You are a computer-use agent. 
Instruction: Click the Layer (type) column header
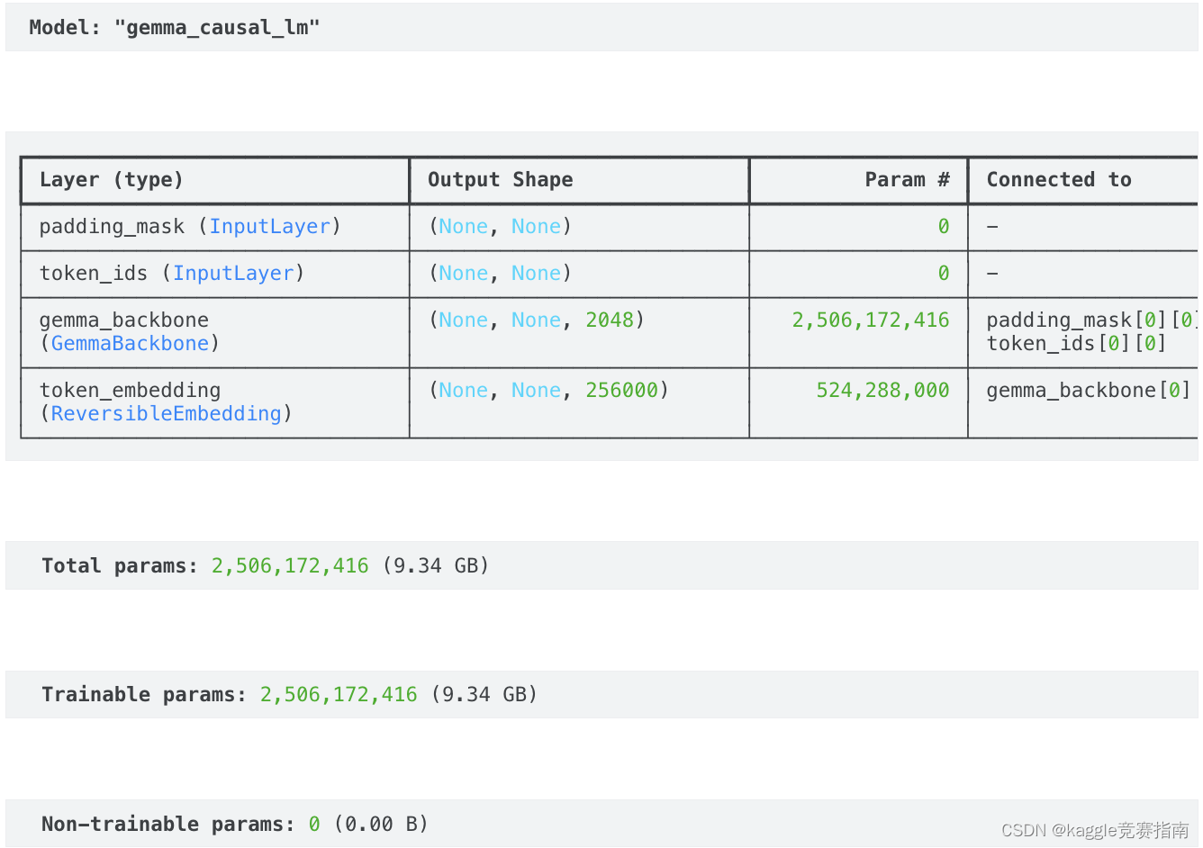(x=112, y=180)
